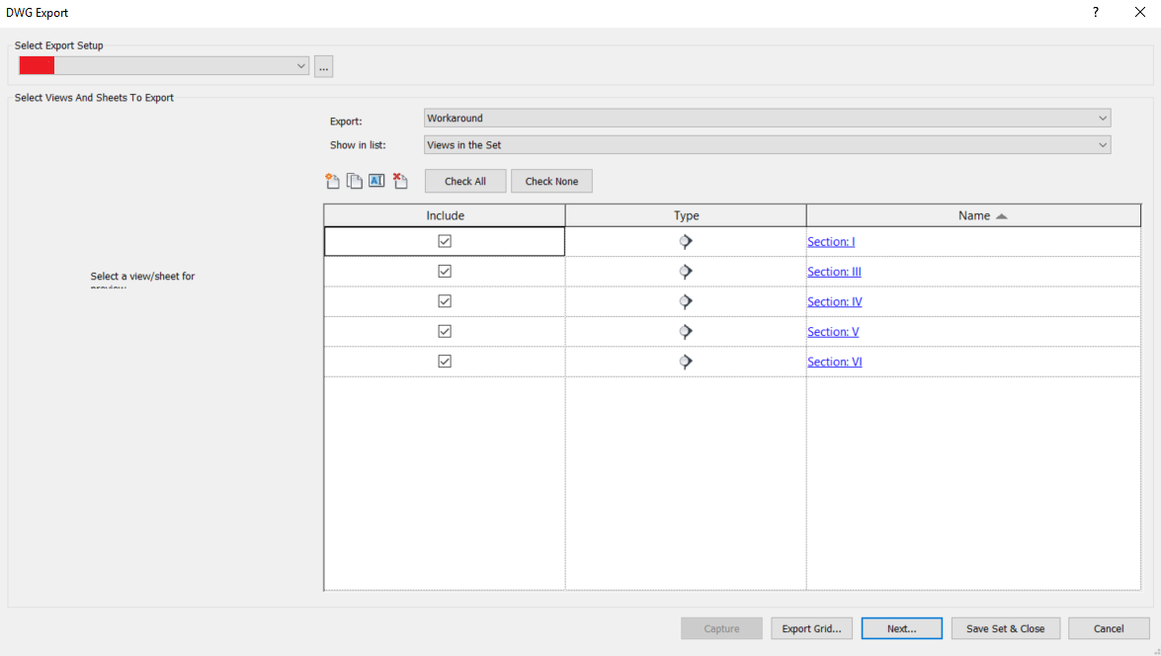Sort by the Name column header
1161x656 pixels.
973,214
